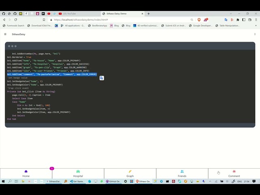Open All applications bookmark
This screenshot has height=195, width=260.
coord(73,26)
